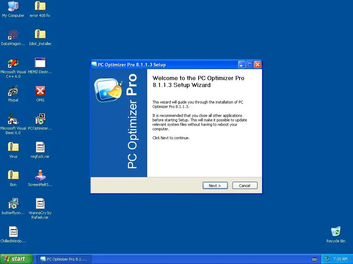Click the "Welcome to the PC Optimizer Pro" heading
353x264 pixels.
pos(198,81)
